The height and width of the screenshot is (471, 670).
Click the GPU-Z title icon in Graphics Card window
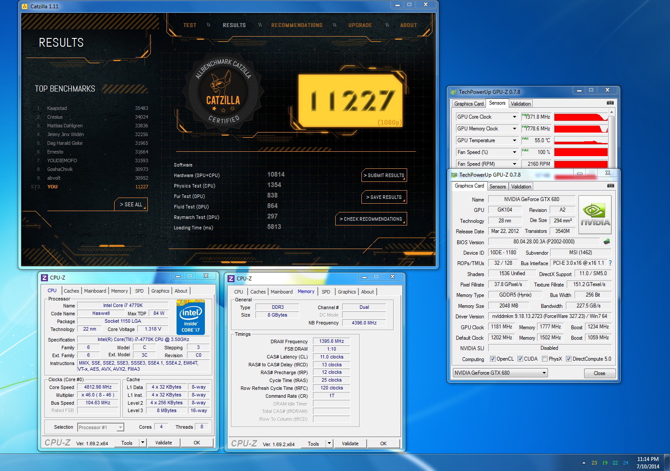coord(454,174)
